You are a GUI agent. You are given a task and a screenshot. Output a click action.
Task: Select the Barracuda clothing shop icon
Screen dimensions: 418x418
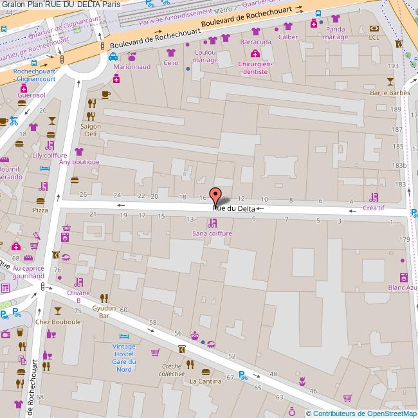(255, 31)
